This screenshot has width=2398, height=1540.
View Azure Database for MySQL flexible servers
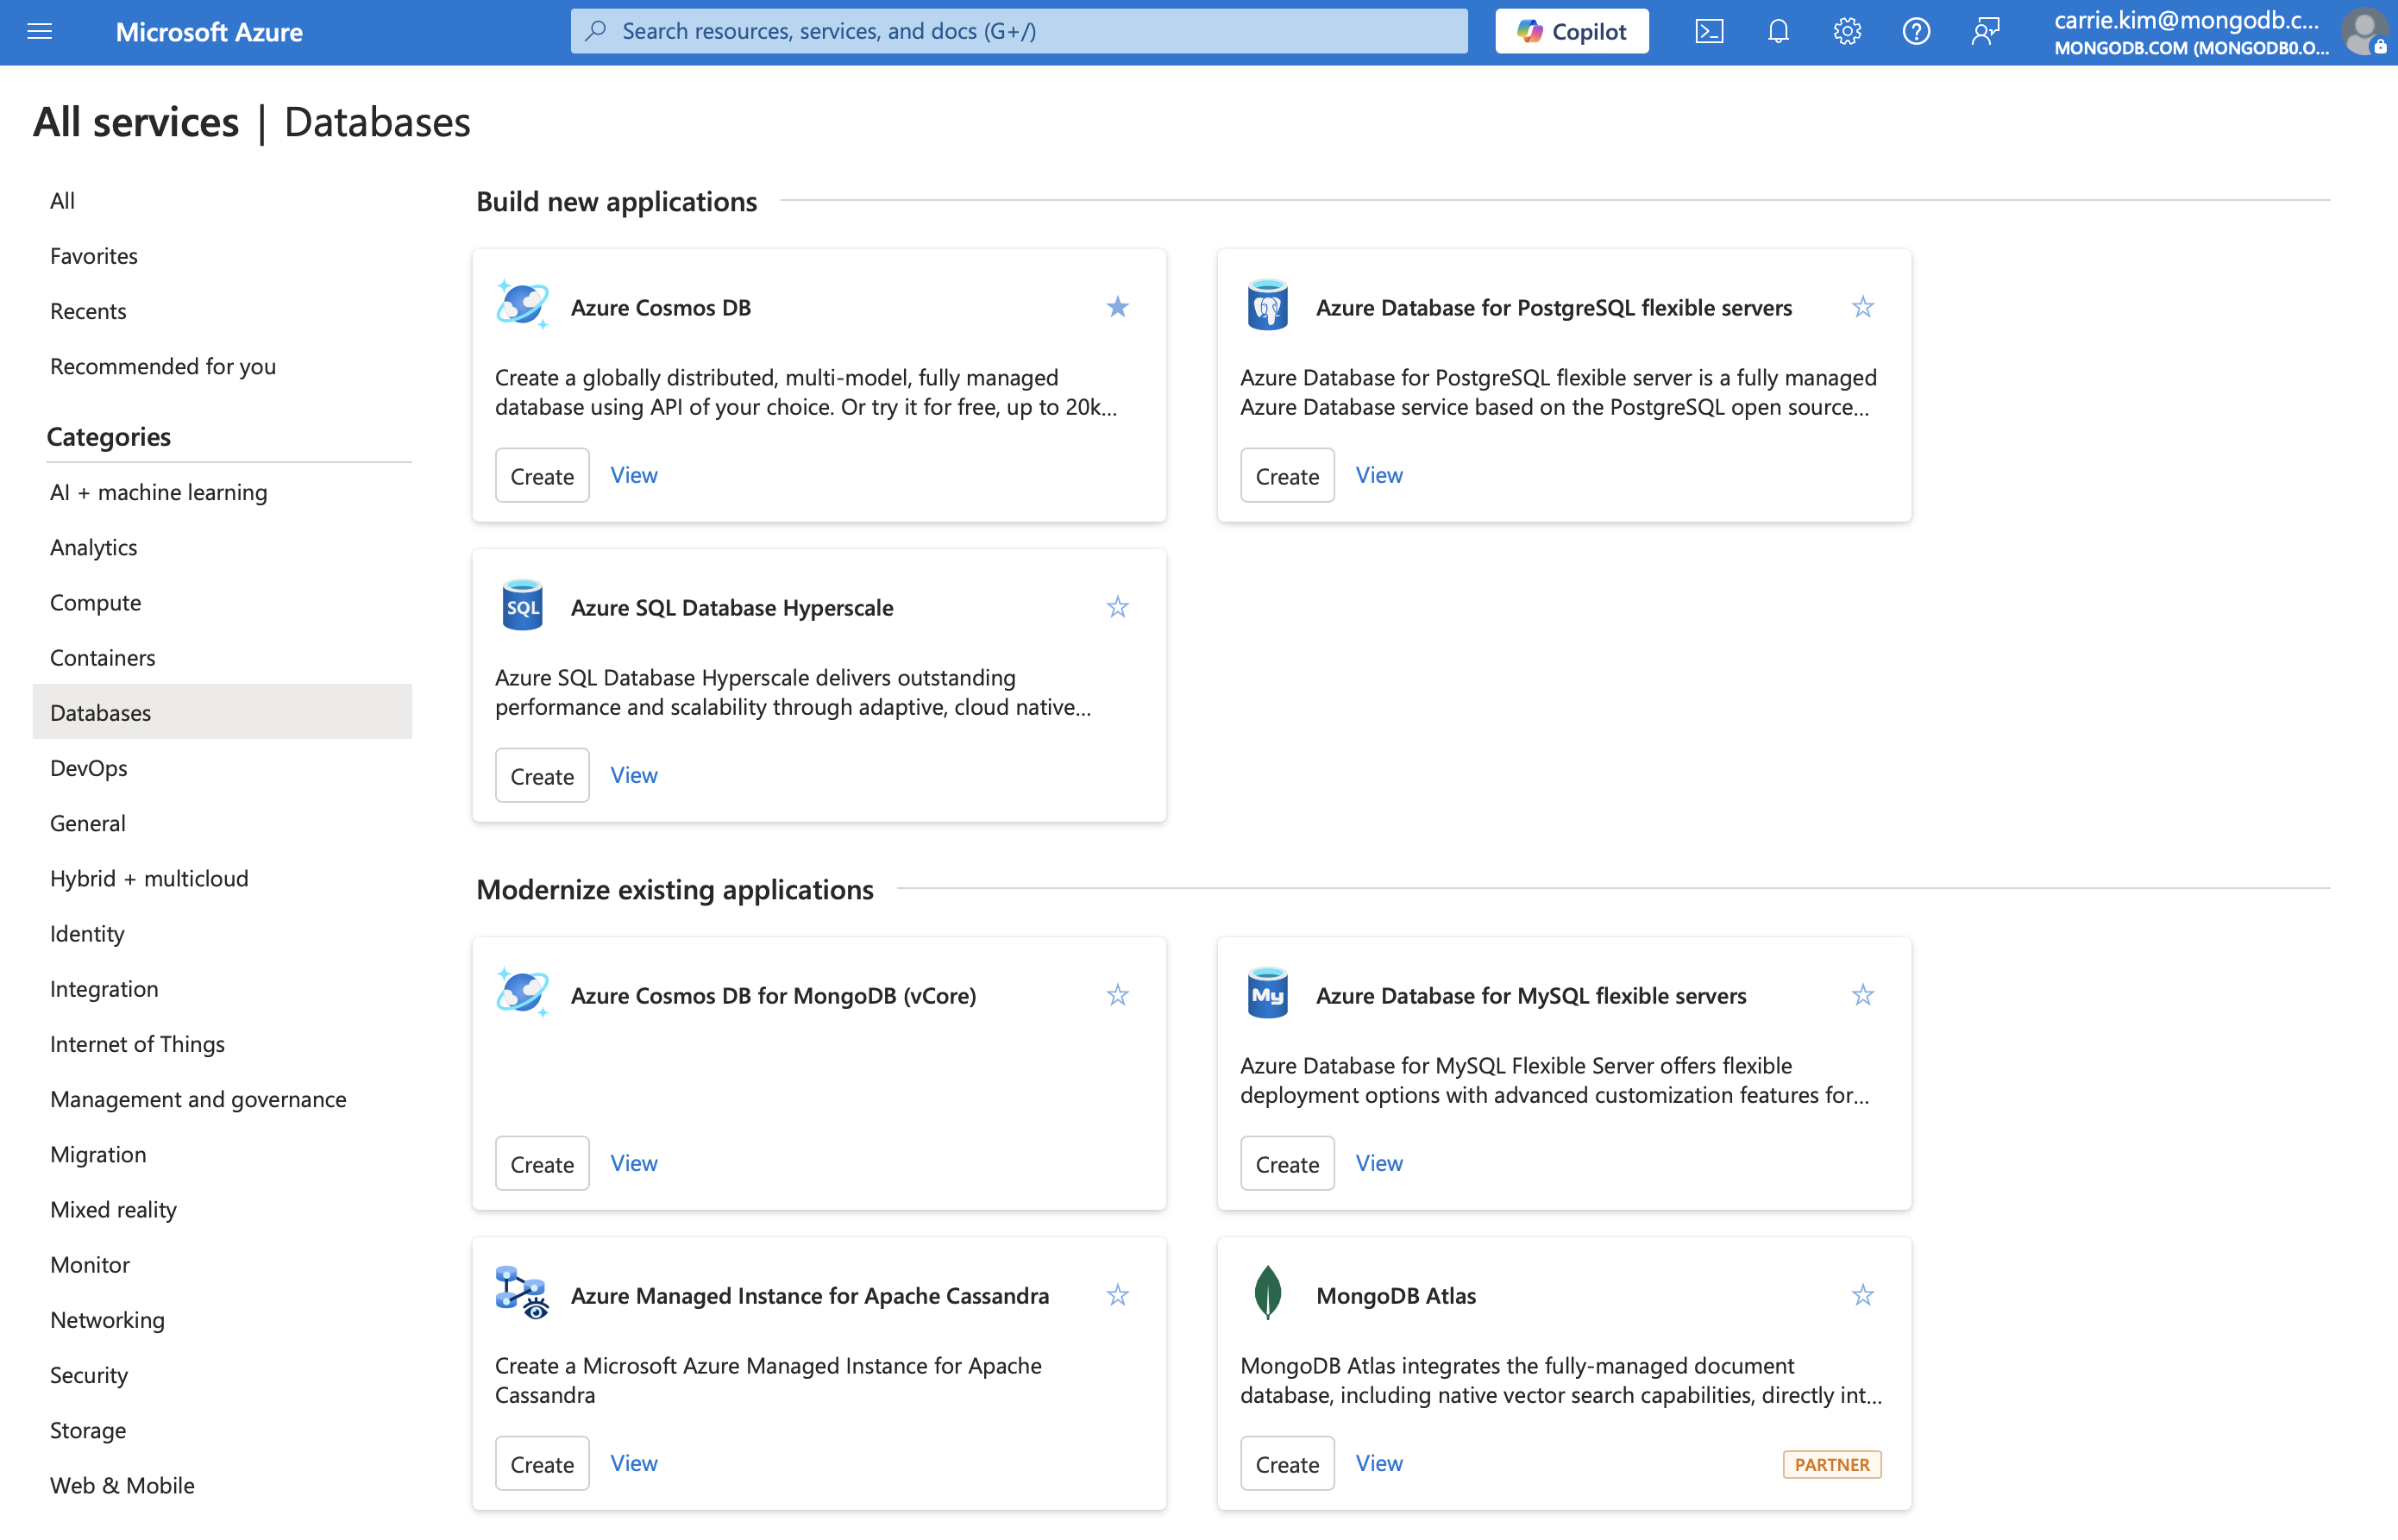[x=1378, y=1163]
